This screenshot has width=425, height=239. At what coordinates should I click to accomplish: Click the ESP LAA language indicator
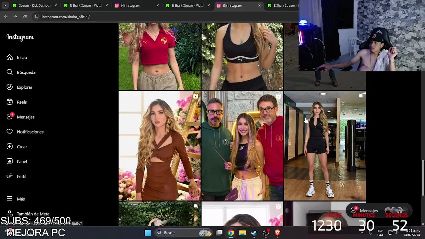tap(380, 233)
